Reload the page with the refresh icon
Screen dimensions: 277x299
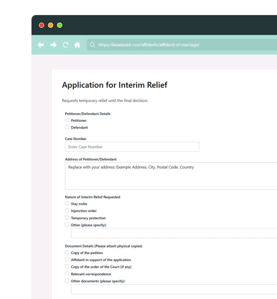pos(66,45)
